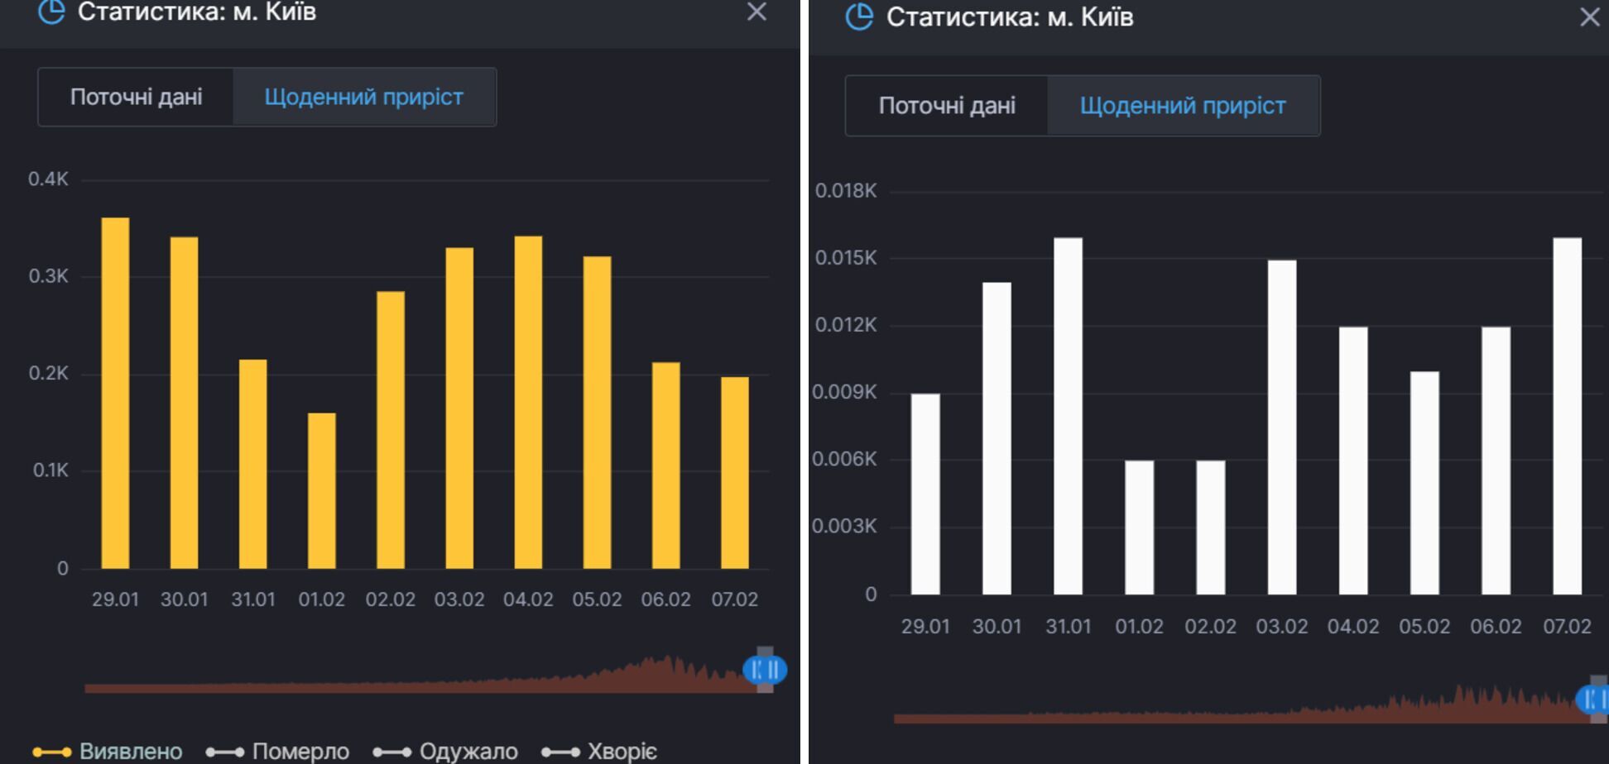Click the blue range slider handle in left chart
Screen dimensions: 1609x764
[764, 670]
